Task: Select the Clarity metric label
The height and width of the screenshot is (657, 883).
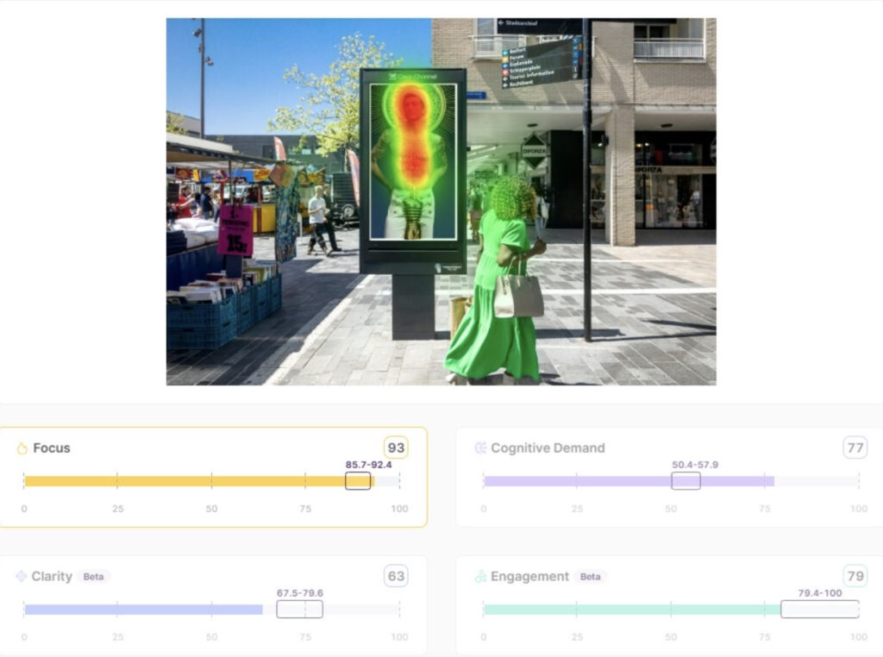Action: pos(52,577)
